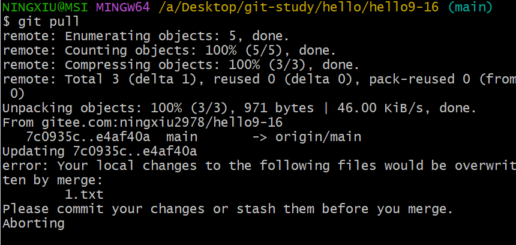Image resolution: width=516 pixels, height=245 pixels.
Task: Click the remote Total 3 output line
Action: tap(258, 79)
